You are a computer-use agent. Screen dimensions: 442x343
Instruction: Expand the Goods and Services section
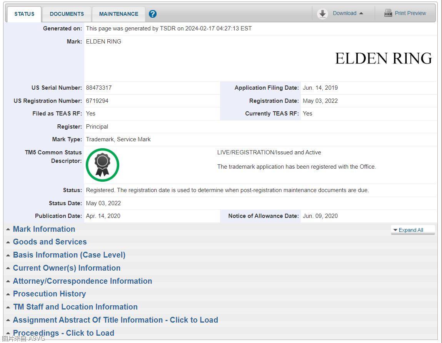50,242
